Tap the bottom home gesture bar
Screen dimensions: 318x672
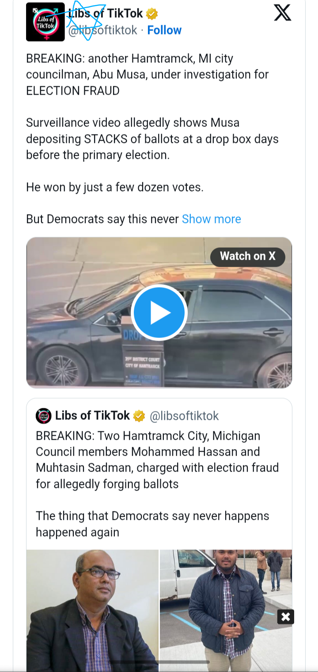tap(159, 662)
